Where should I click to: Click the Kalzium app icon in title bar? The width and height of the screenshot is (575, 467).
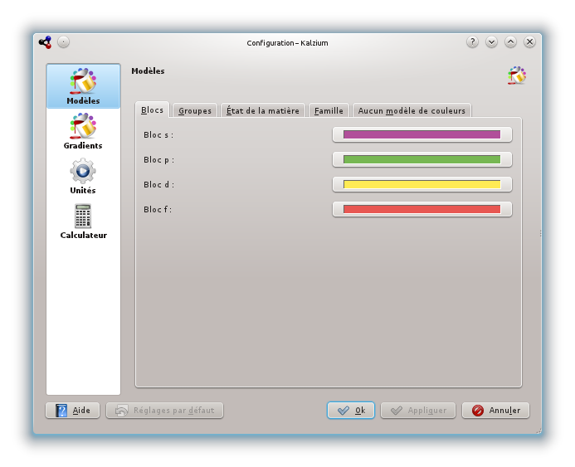tap(45, 42)
